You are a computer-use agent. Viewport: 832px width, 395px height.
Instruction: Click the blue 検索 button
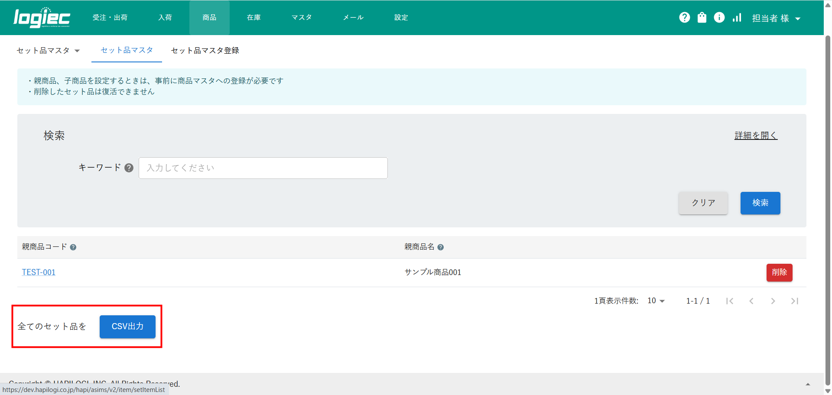[x=760, y=203]
